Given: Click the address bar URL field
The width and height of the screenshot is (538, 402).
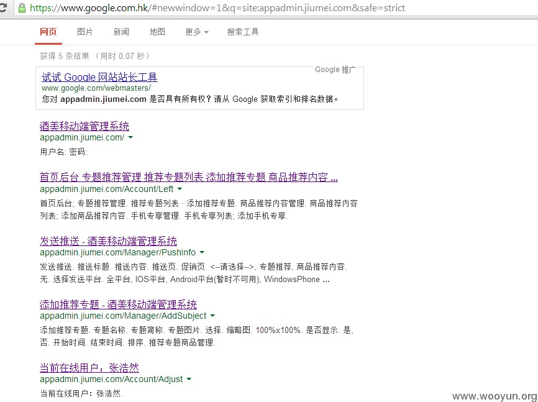Looking at the screenshot, I should [x=275, y=8].
